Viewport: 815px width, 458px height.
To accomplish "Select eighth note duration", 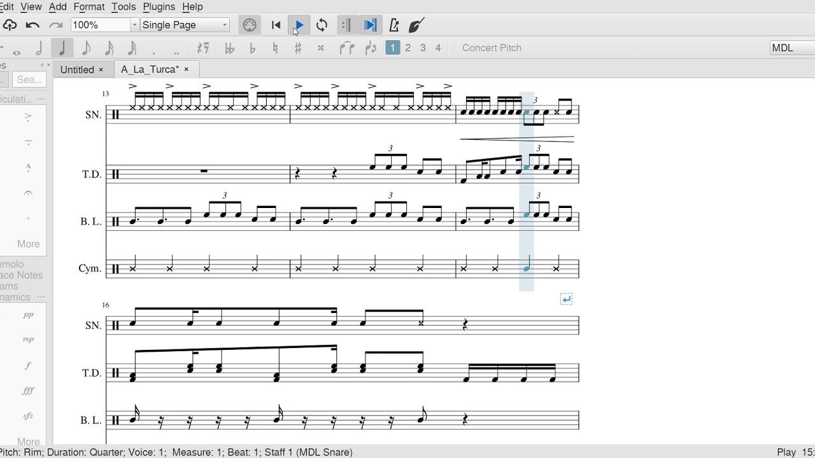I will (86, 48).
